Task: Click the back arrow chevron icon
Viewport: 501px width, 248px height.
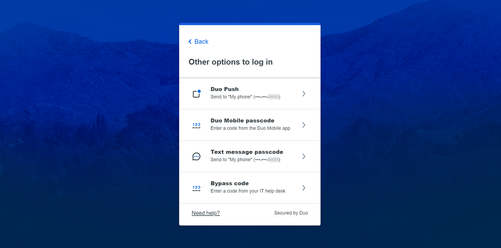Action: pyautogui.click(x=190, y=41)
